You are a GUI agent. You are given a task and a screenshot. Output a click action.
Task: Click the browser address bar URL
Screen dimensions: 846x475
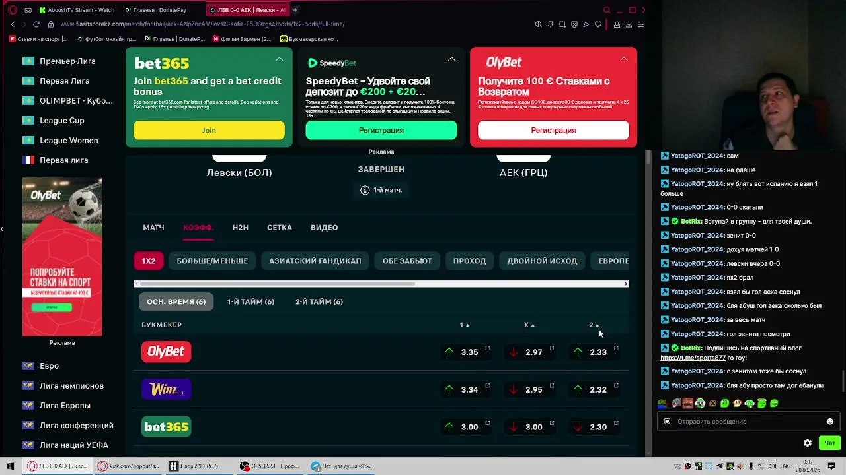coord(202,24)
